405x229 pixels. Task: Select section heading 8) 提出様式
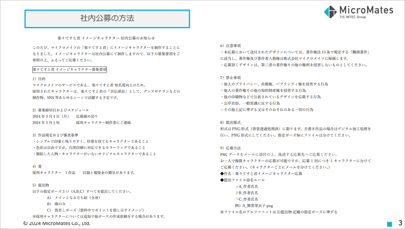click(230, 122)
